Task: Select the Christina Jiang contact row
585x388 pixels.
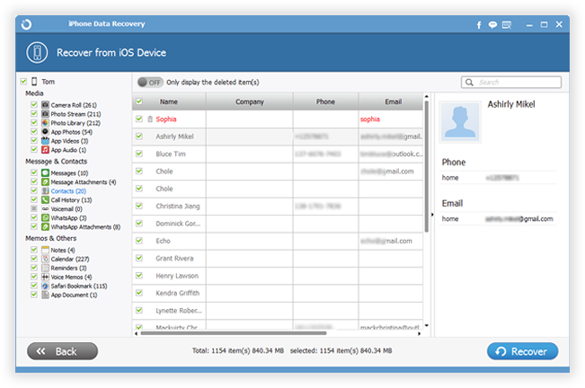Action: tap(278, 206)
